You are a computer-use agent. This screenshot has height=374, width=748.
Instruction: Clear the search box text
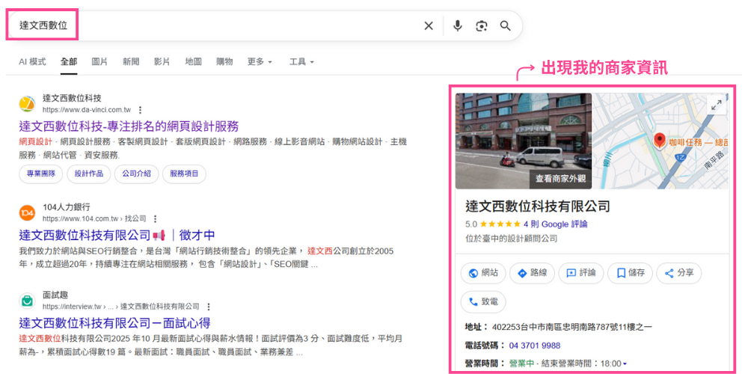[x=429, y=25]
